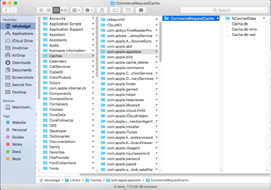271x190 pixels.
Task: Select the CommerceRequestCache folder
Action: (191, 19)
